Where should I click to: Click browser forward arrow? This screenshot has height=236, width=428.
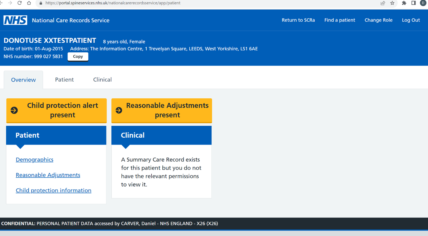pos(10,3)
